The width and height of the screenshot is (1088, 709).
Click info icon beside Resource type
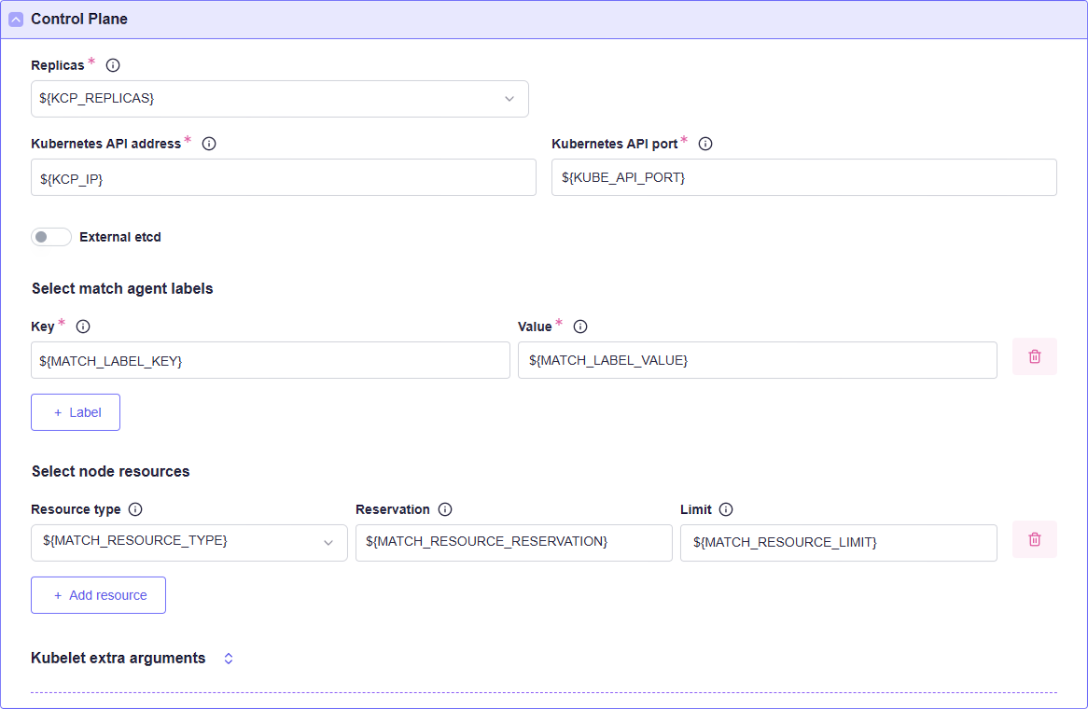(x=135, y=509)
